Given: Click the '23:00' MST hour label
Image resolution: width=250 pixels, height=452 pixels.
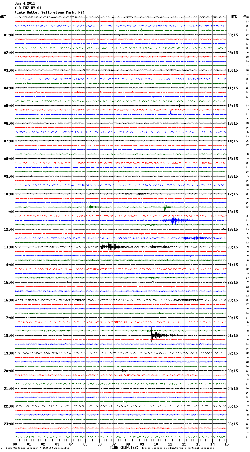Looking at the screenshot, I should (9, 424).
